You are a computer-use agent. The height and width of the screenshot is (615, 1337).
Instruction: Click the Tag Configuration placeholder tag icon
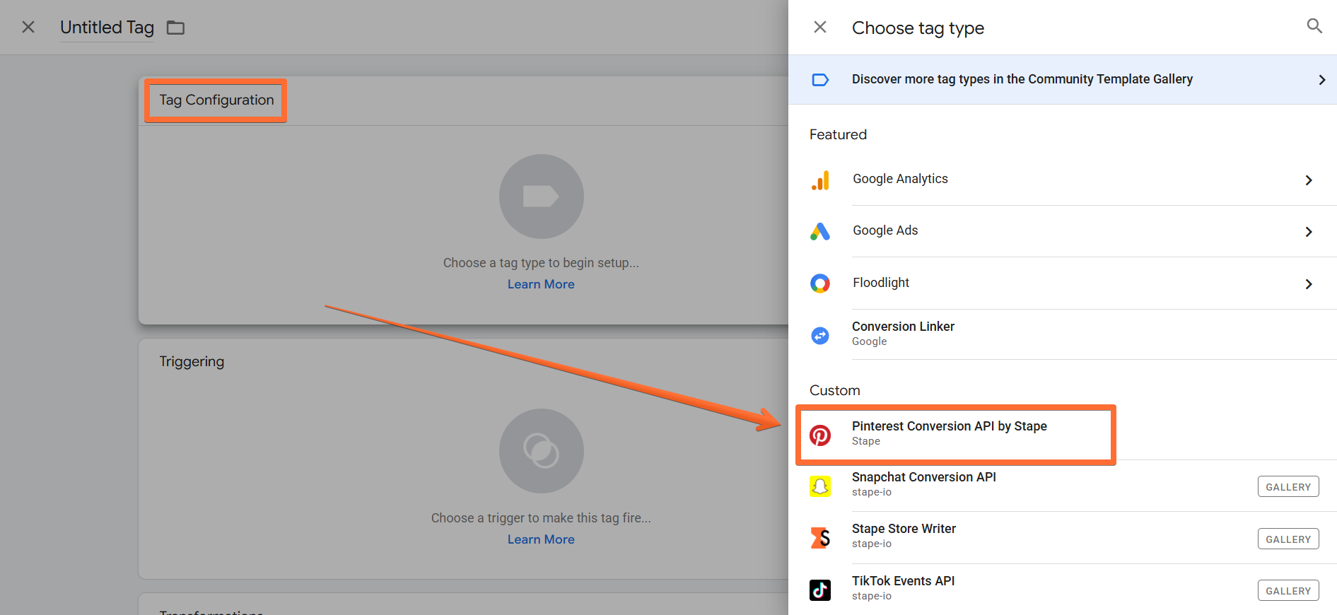541,197
